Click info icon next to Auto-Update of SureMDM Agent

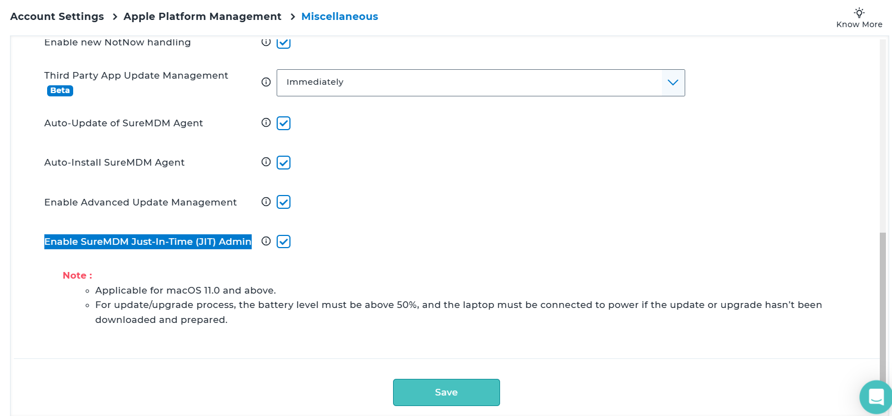266,122
